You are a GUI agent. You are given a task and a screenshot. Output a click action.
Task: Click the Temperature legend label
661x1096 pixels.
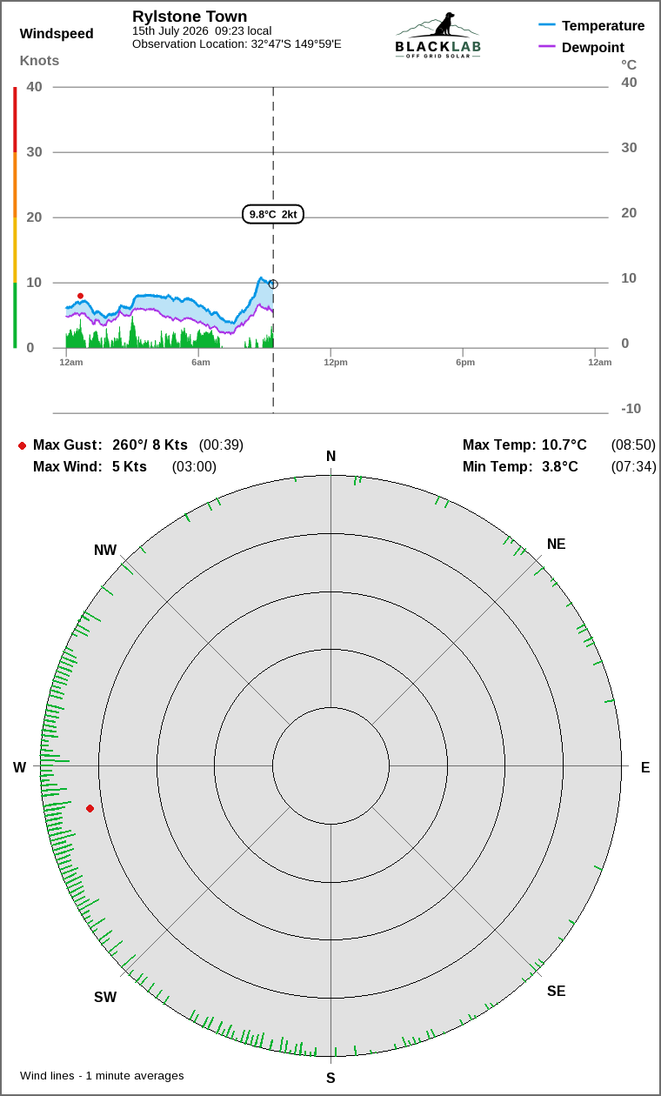[x=604, y=26]
